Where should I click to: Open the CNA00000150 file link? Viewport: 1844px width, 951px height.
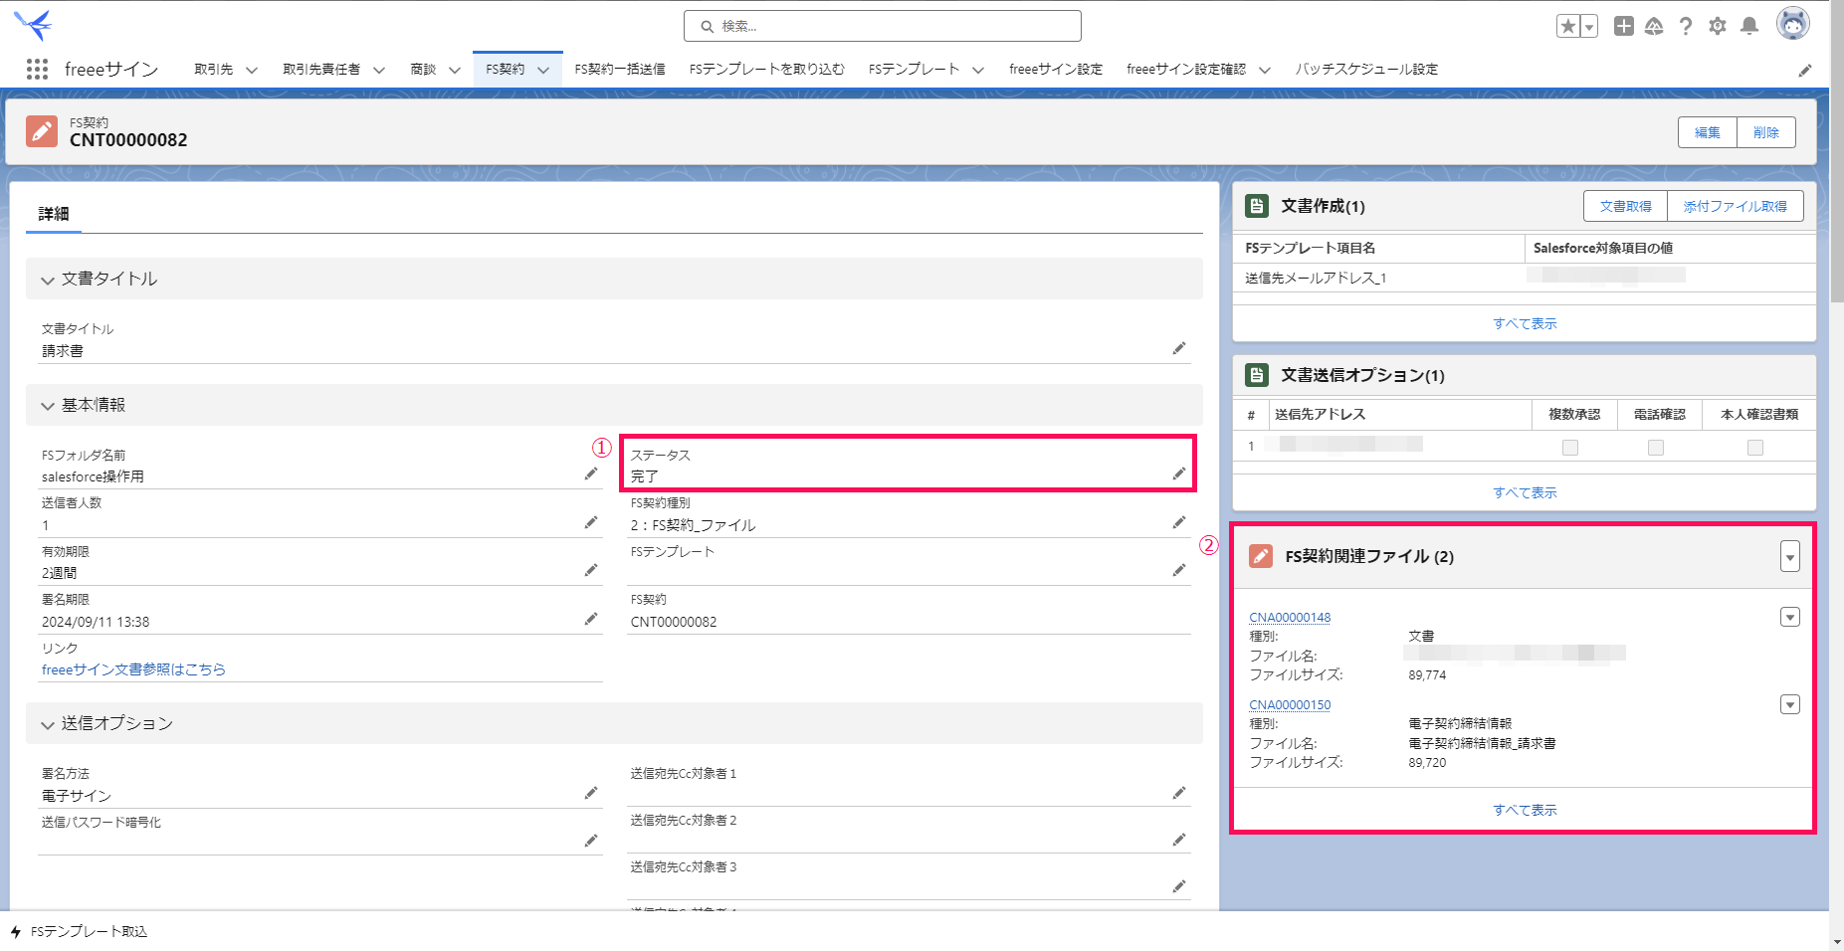point(1290,705)
